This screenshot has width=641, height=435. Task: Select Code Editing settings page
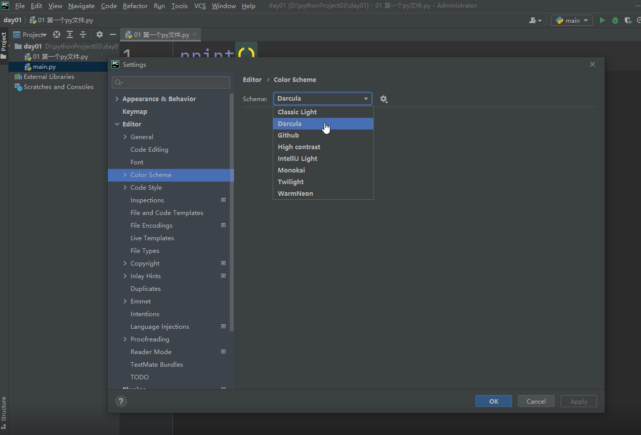[149, 149]
